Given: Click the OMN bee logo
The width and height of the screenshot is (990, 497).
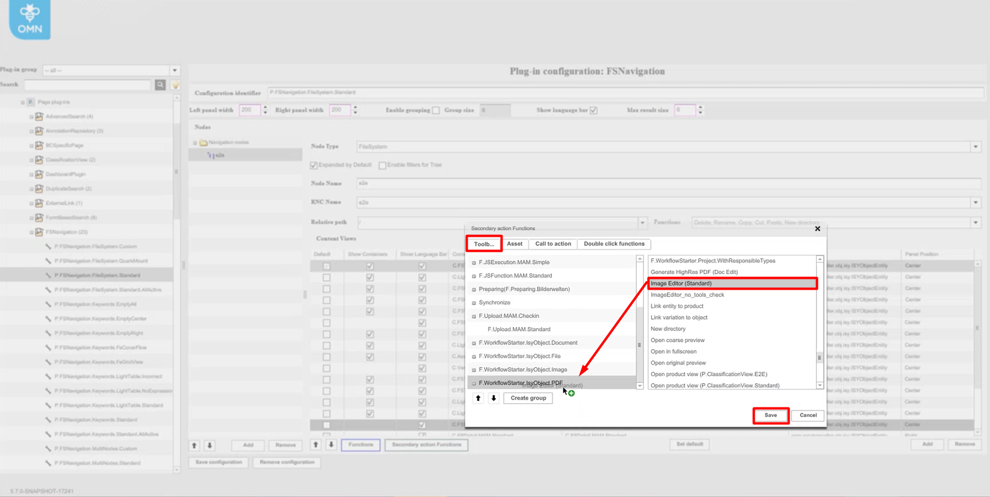Looking at the screenshot, I should pos(29,20).
